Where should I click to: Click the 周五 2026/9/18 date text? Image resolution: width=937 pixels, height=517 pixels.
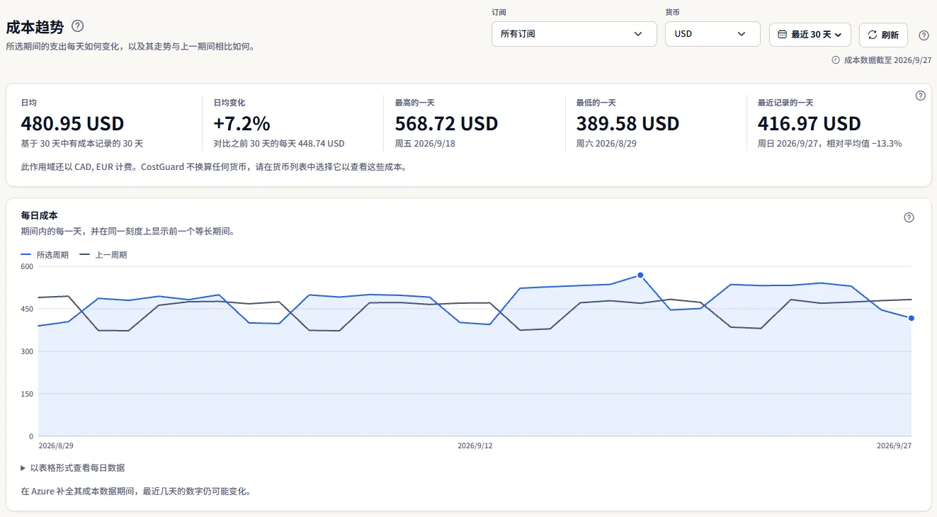click(425, 144)
